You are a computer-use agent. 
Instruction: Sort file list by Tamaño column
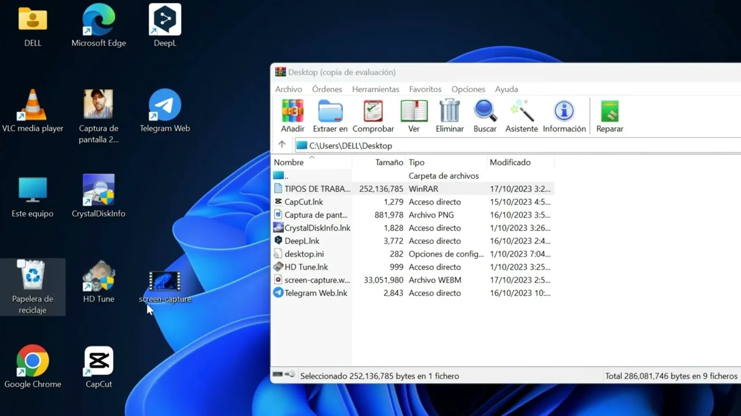(388, 162)
